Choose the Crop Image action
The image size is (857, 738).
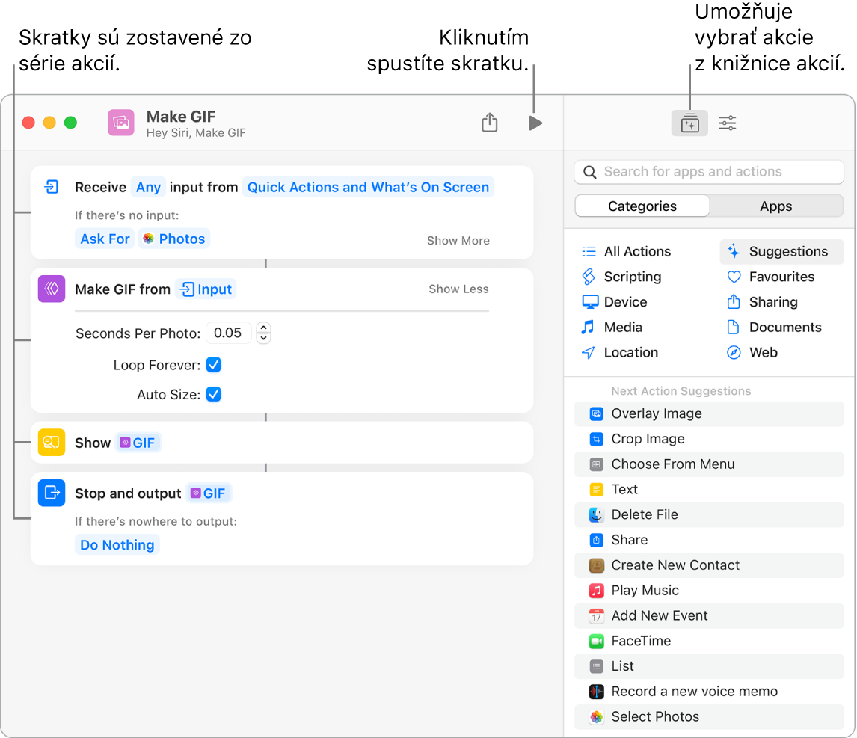pos(648,439)
